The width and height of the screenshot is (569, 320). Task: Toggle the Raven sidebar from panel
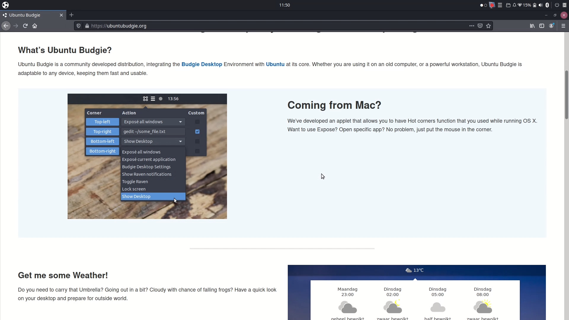point(565,5)
